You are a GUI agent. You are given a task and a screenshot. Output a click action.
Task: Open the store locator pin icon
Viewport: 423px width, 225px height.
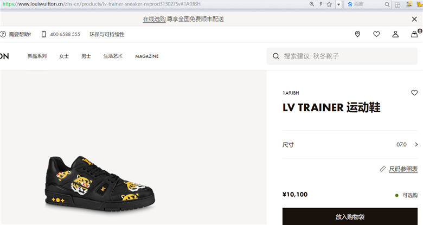coord(357,34)
